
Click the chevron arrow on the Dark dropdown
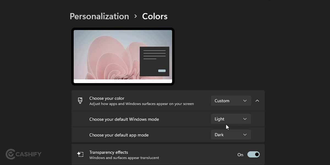pyautogui.click(x=245, y=134)
